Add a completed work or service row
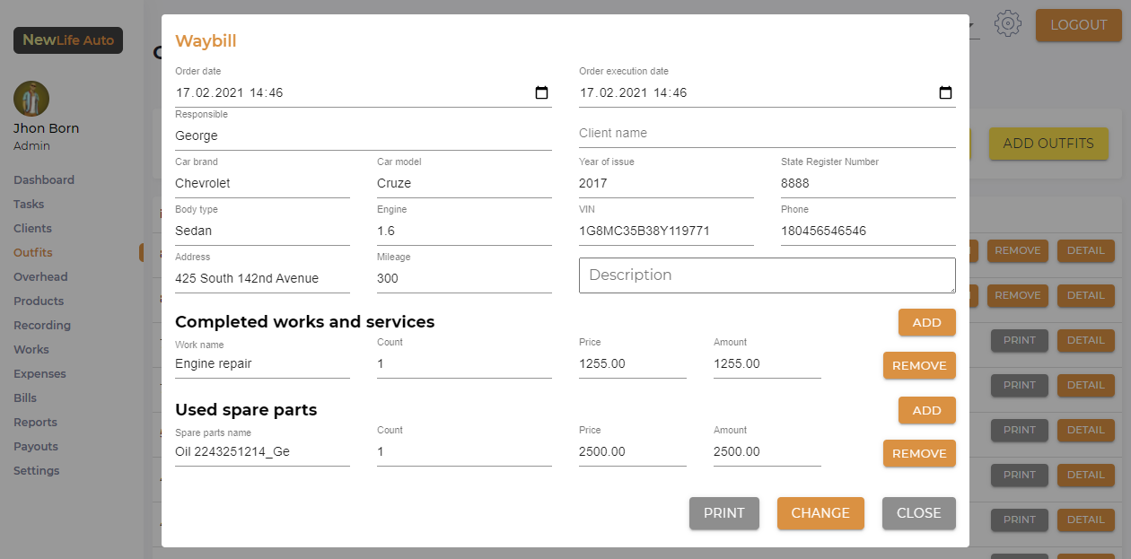 [926, 322]
